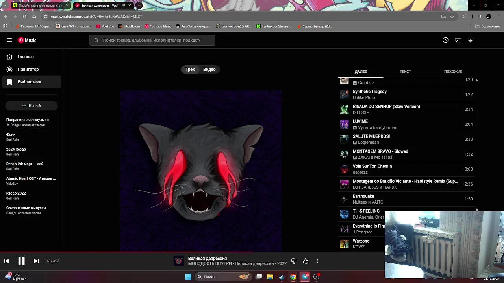Screen dimensions: 504x283
Task: Open Steam from the taskbar
Action: click(282, 277)
